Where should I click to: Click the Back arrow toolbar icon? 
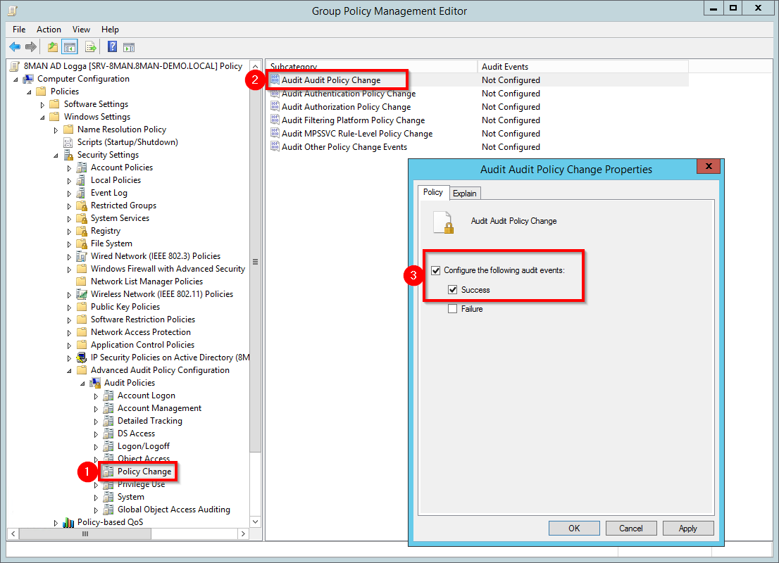pos(15,47)
